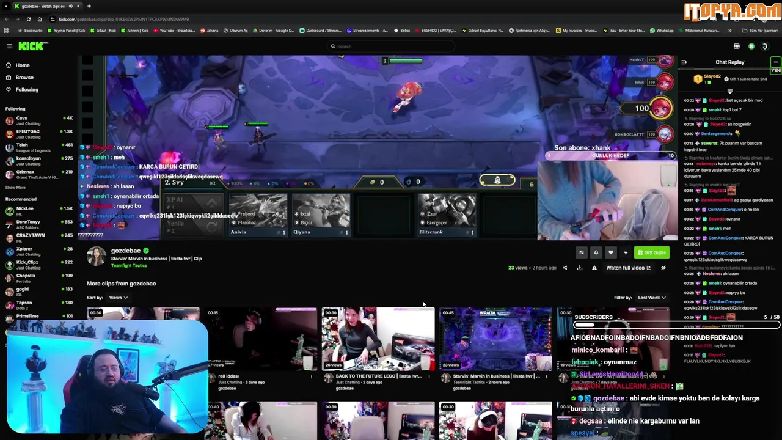Open NickLee recommended channel
This screenshot has height=440, width=782.
[x=38, y=211]
